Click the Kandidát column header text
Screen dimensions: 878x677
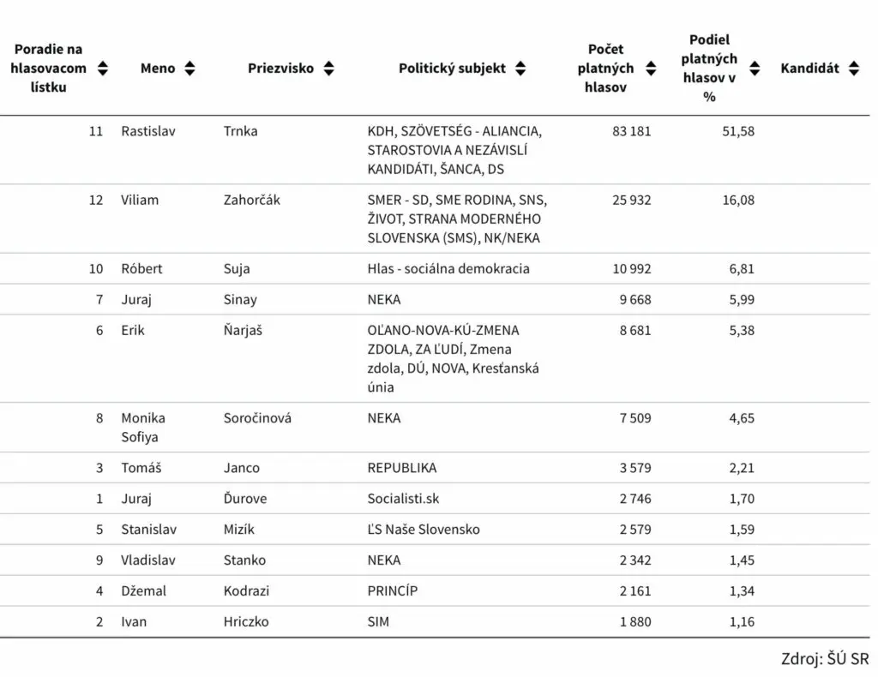(809, 69)
